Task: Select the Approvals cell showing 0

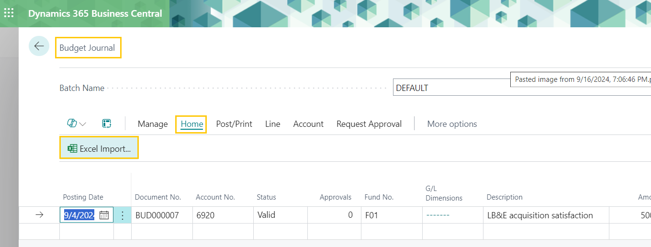Action: point(334,215)
